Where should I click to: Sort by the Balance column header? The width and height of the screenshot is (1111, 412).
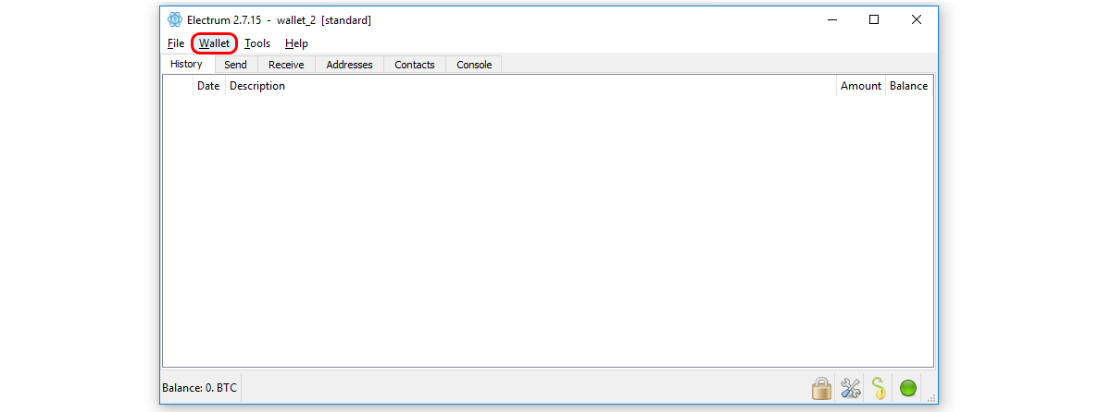tap(908, 86)
